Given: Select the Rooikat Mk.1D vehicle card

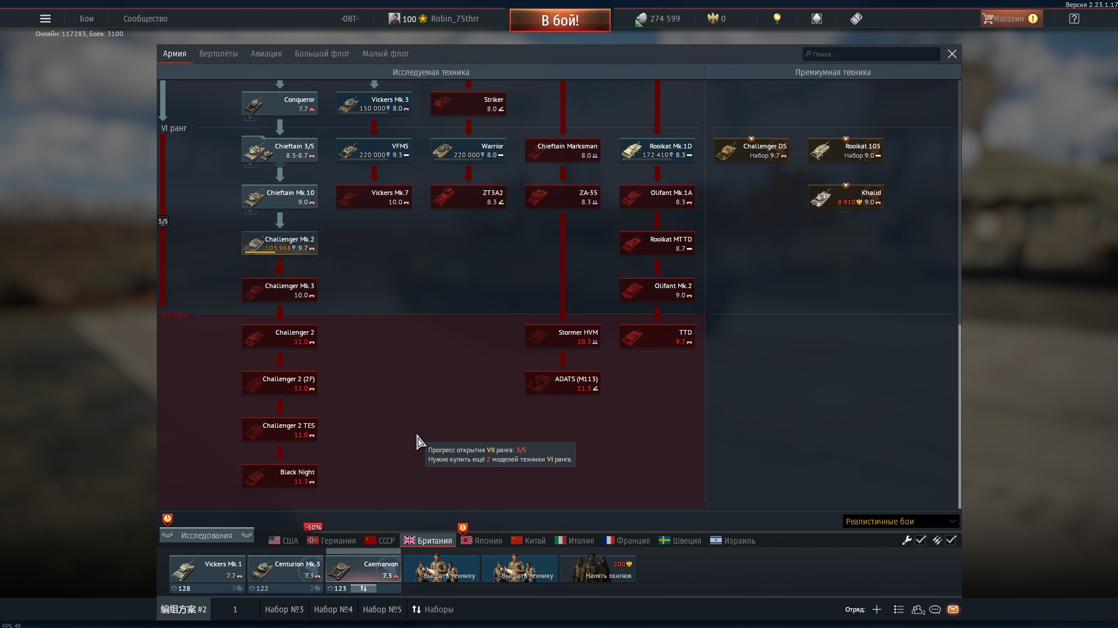Looking at the screenshot, I should 657,150.
